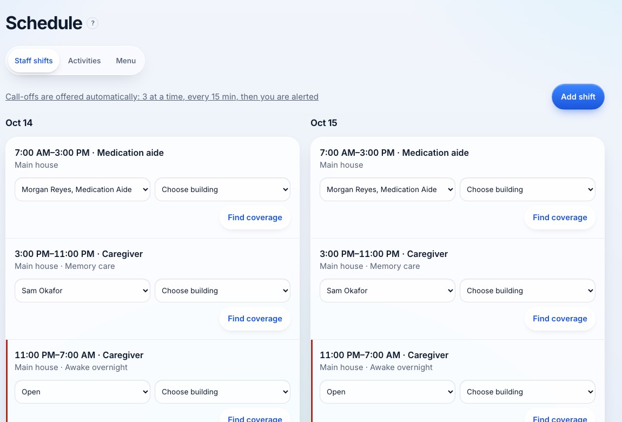Screen dimensions: 622x422
Task: Click Oct 15 '3:00 PM–11:00 PM · Caregiver' title
Action: (x=383, y=254)
